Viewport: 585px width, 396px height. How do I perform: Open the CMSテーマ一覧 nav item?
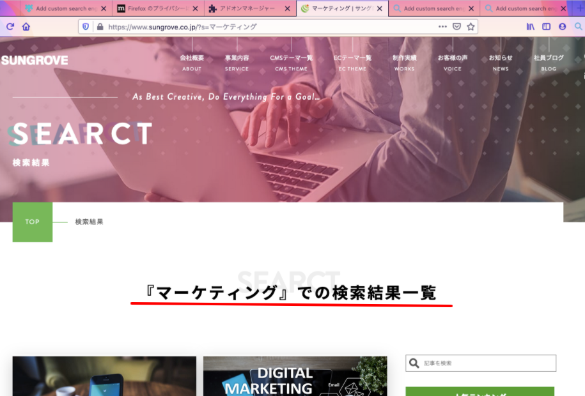(291, 62)
